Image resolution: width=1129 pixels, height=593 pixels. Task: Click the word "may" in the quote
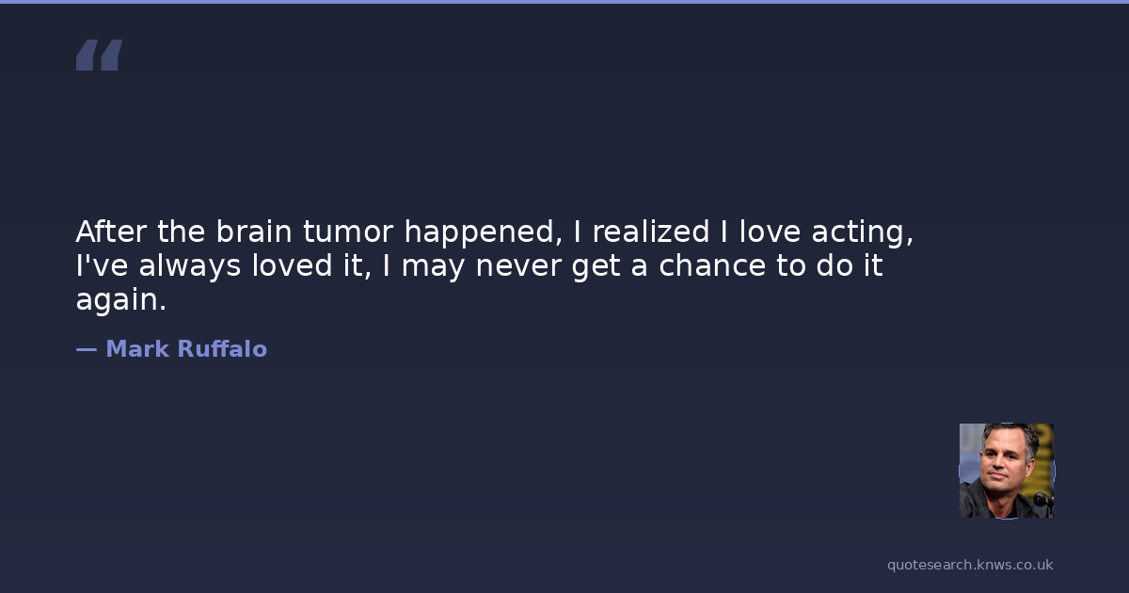click(x=435, y=267)
